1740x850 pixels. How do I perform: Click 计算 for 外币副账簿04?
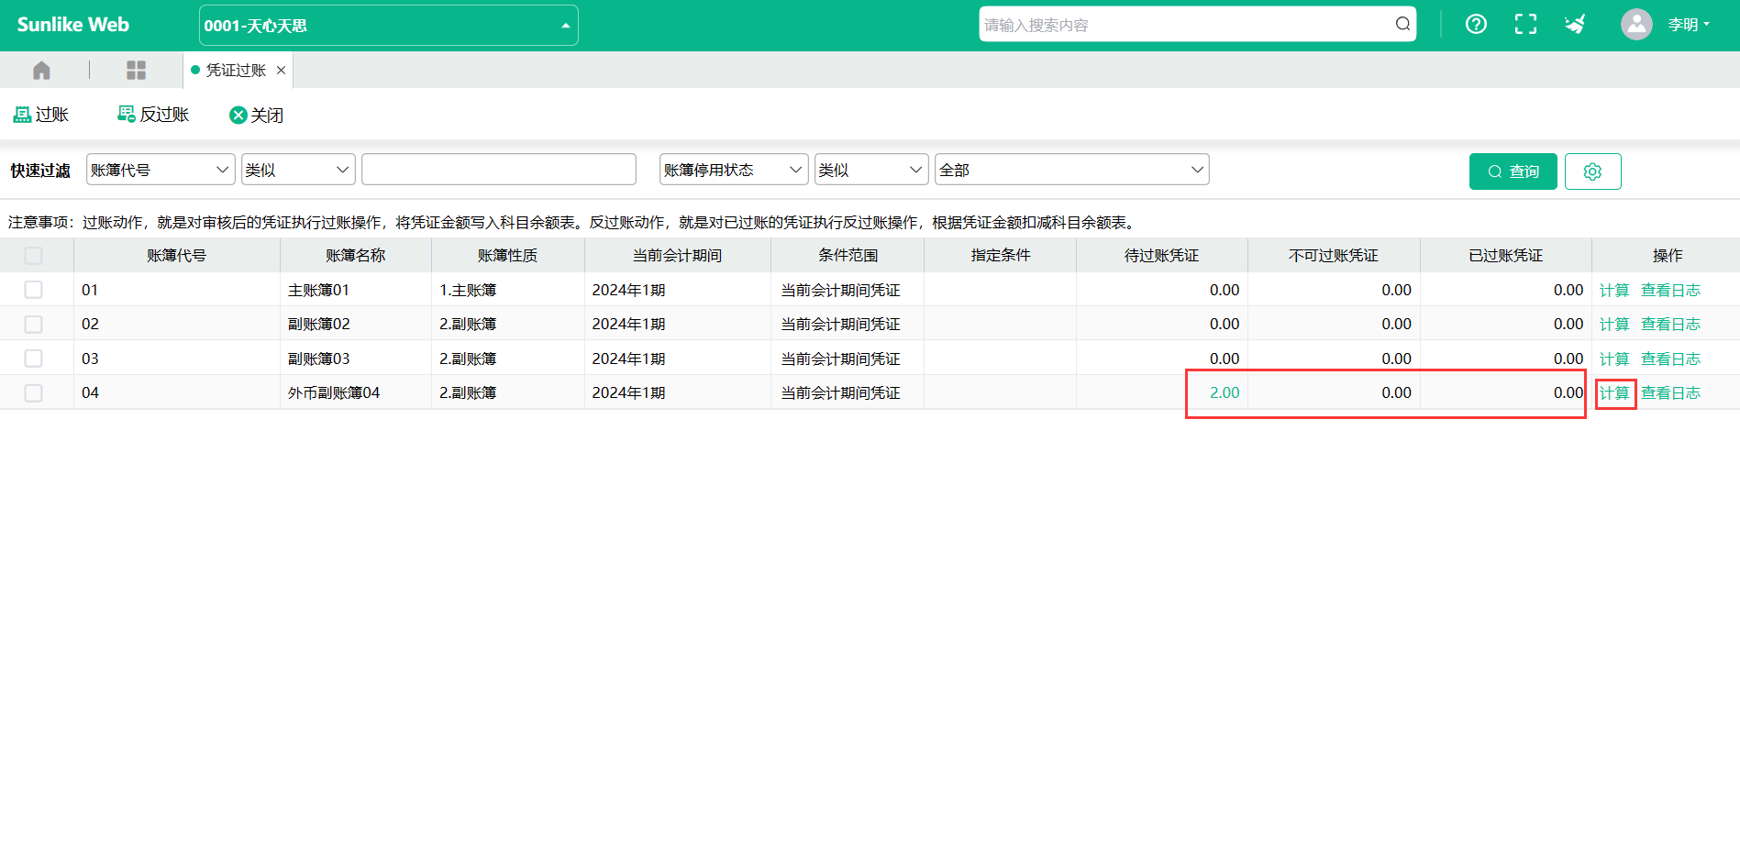tap(1614, 393)
